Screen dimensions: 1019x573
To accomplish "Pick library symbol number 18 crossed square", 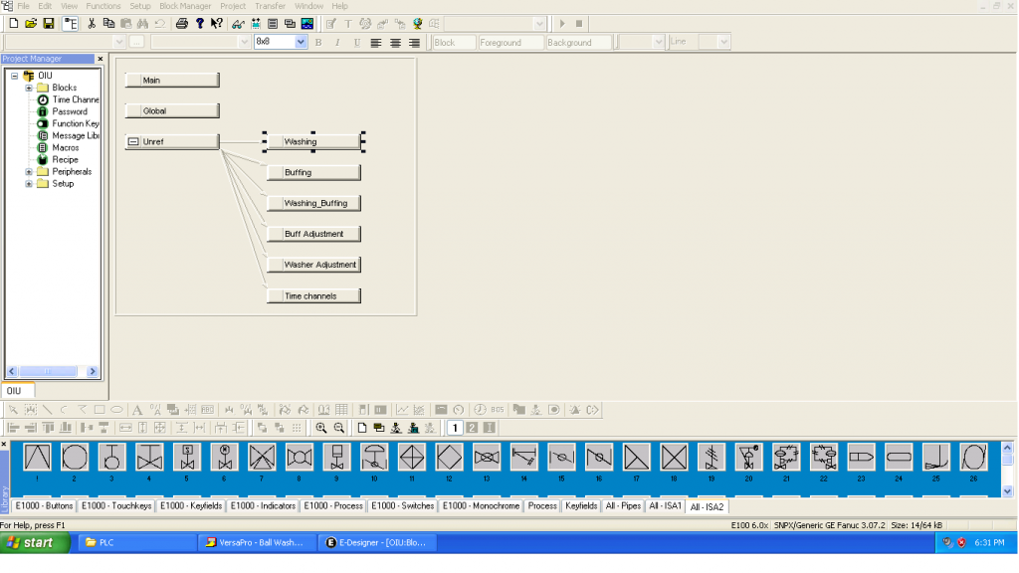I will pos(674,458).
